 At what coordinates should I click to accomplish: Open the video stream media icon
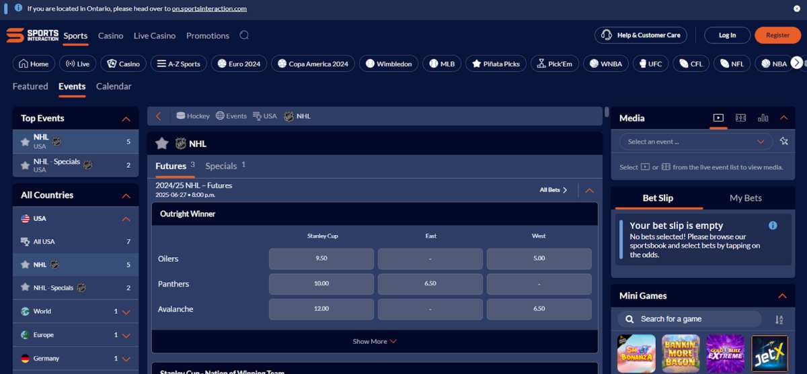tap(718, 118)
